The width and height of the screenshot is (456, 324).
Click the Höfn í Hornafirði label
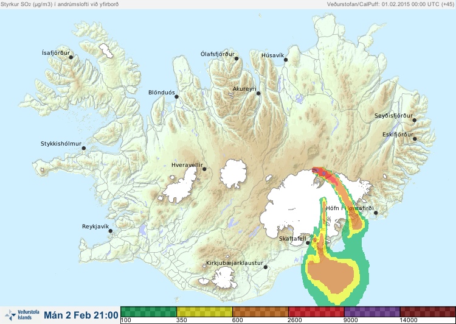point(350,208)
